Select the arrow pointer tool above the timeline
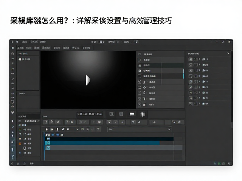This screenshot has height=181, width=242. coord(47,129)
